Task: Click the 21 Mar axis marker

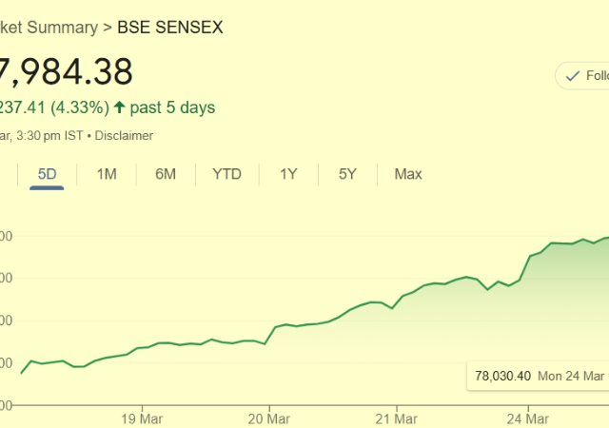Action: pyautogui.click(x=396, y=418)
